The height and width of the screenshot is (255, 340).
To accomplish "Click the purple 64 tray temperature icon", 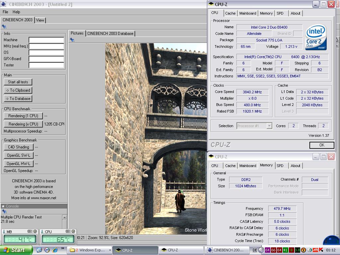I will (x=267, y=250).
